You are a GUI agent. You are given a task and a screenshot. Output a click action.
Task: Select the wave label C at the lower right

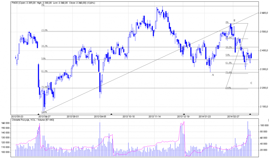click(x=251, y=83)
